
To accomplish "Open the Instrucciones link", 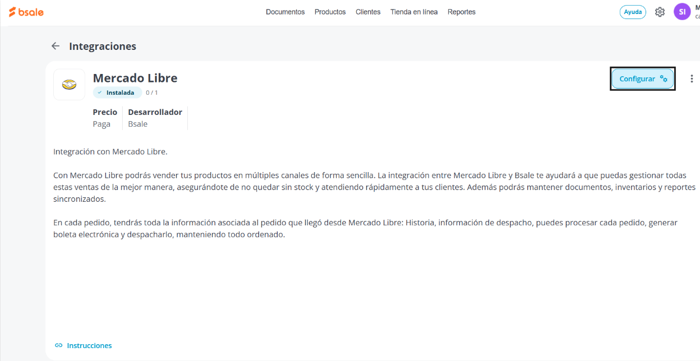I will 83,345.
